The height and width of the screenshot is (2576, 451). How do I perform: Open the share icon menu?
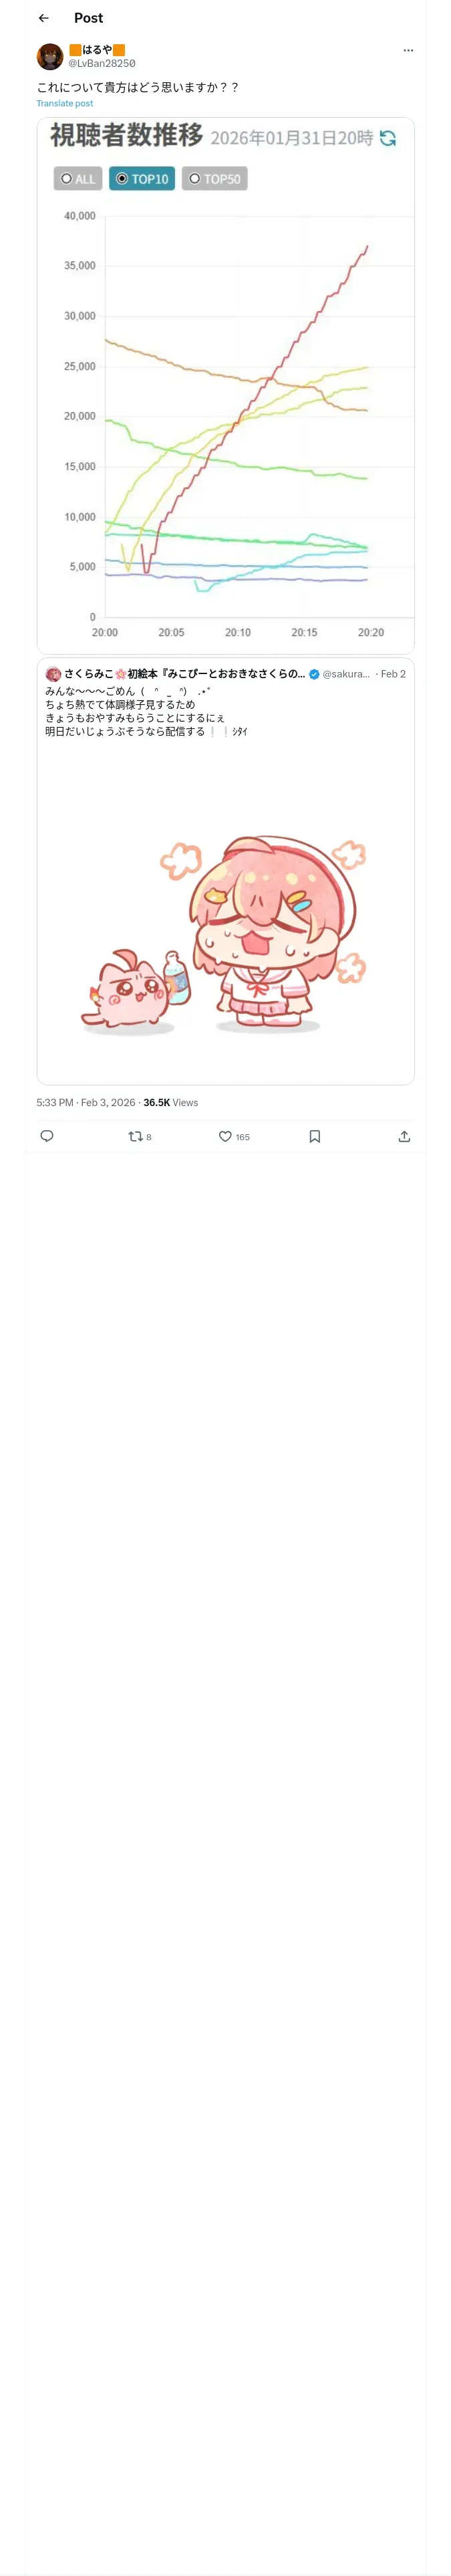[404, 1136]
